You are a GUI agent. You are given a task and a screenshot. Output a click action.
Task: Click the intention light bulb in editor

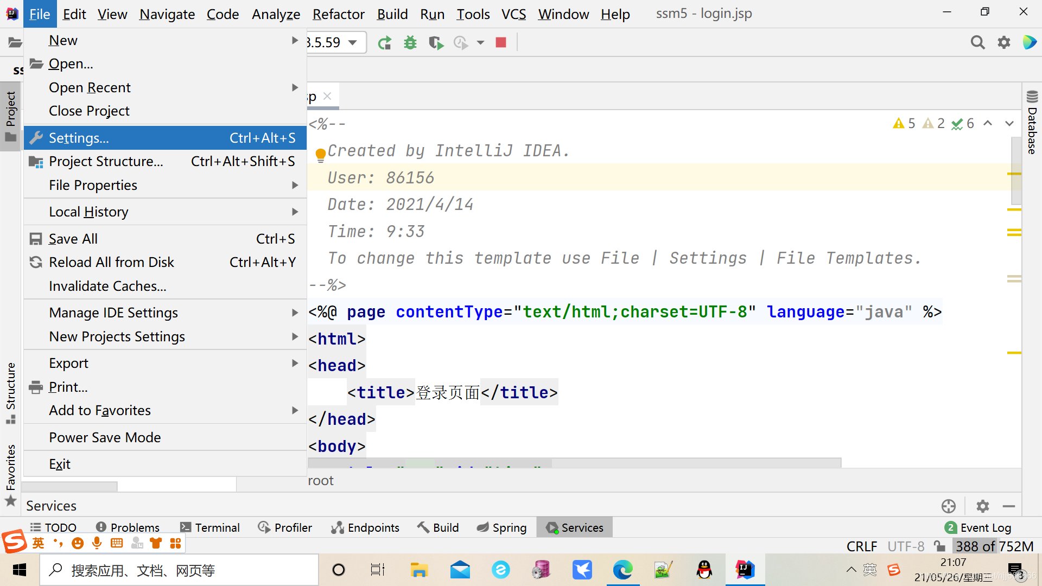(320, 155)
